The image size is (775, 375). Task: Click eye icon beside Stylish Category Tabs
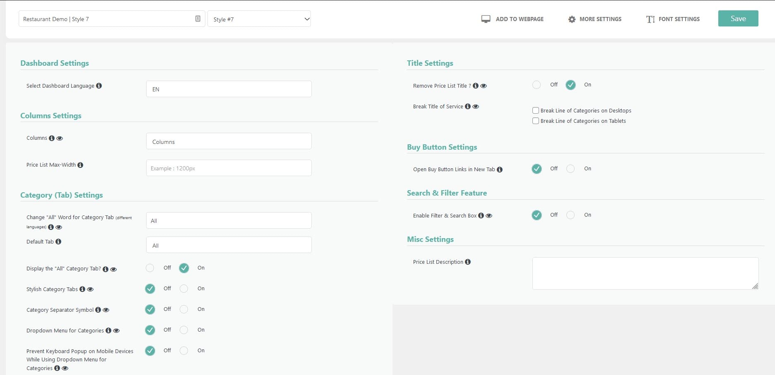(90, 289)
